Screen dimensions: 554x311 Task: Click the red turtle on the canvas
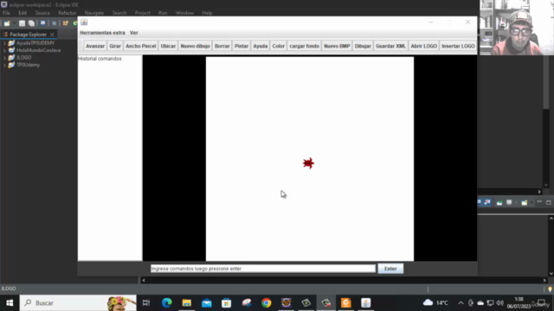click(x=308, y=163)
